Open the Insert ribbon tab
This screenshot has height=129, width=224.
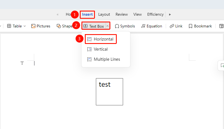coord(87,15)
